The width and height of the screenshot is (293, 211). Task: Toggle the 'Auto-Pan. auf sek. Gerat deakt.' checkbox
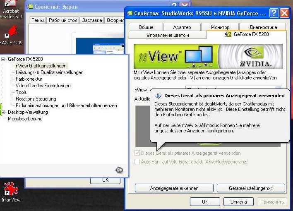[137, 161]
